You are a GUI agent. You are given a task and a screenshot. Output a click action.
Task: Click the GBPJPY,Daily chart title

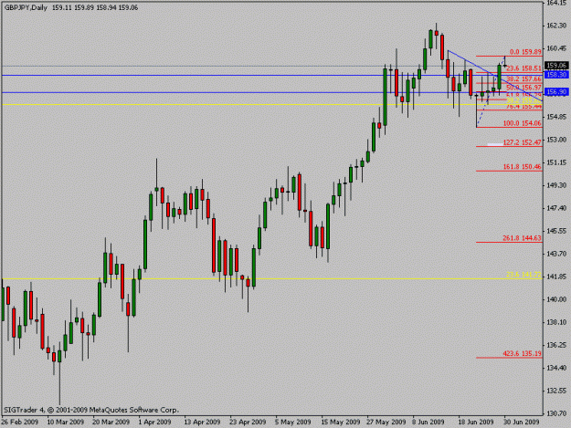tap(26, 7)
